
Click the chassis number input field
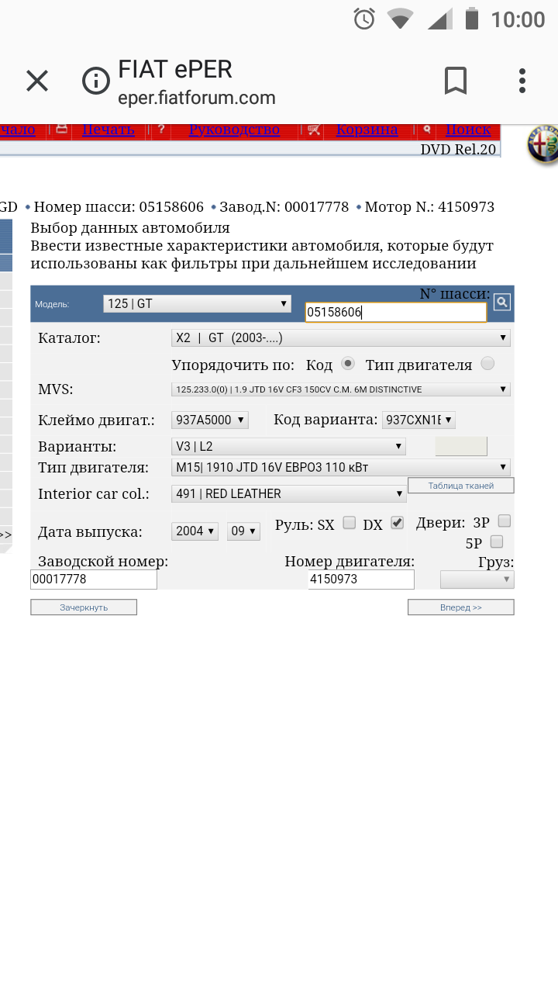[395, 313]
